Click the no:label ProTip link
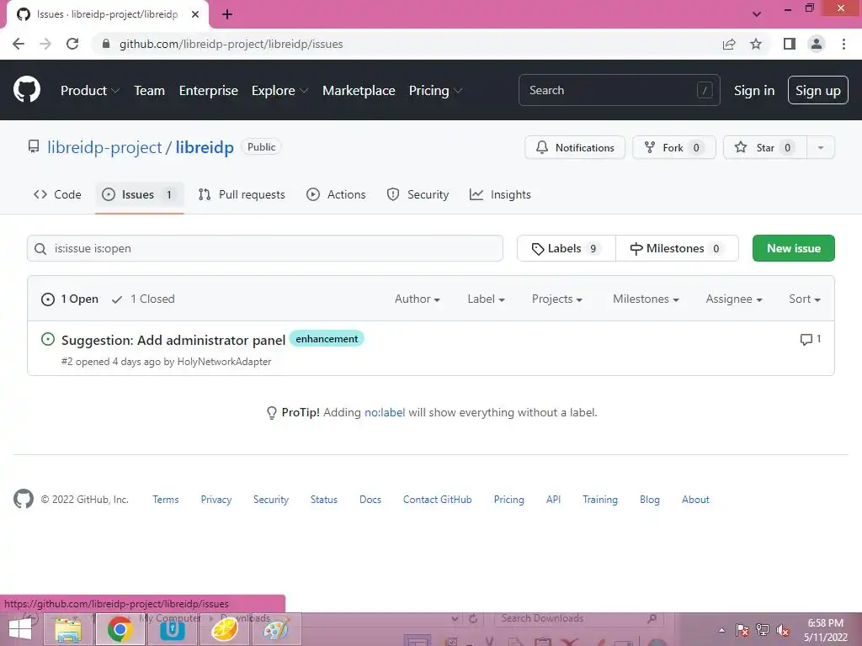This screenshot has height=646, width=862. click(385, 412)
